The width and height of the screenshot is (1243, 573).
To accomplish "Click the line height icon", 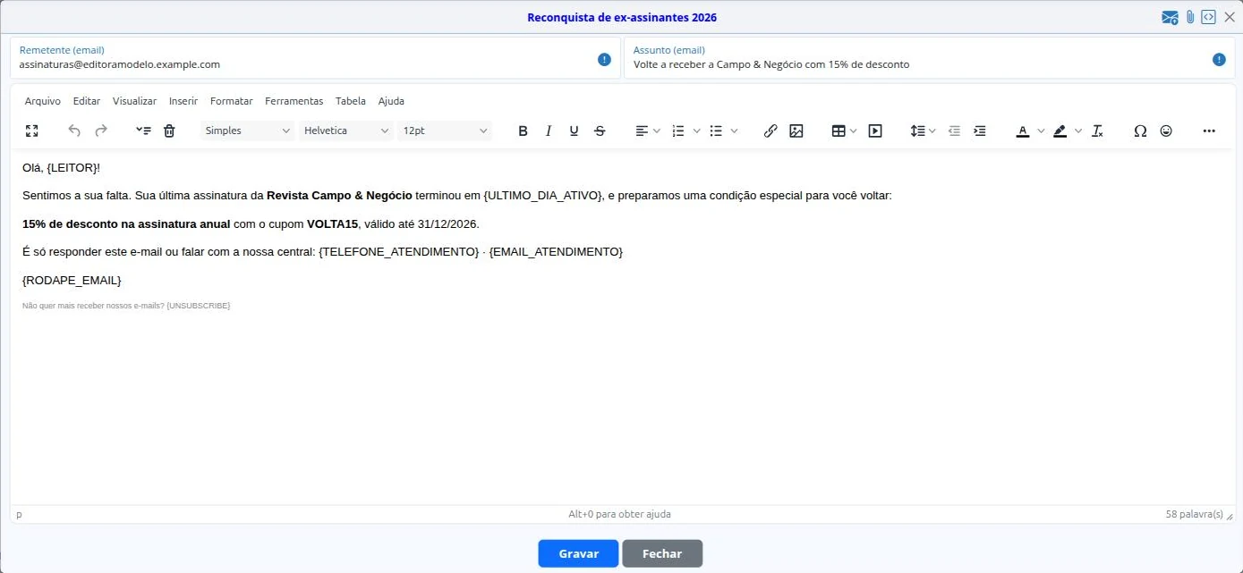I will pyautogui.click(x=917, y=131).
